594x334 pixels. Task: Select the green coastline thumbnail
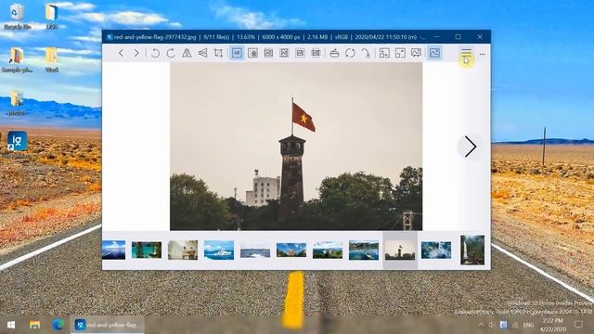click(x=328, y=250)
